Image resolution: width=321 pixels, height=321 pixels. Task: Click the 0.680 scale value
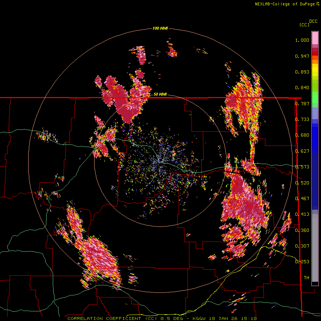(302, 135)
